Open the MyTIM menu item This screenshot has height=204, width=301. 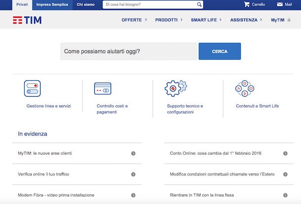(278, 20)
